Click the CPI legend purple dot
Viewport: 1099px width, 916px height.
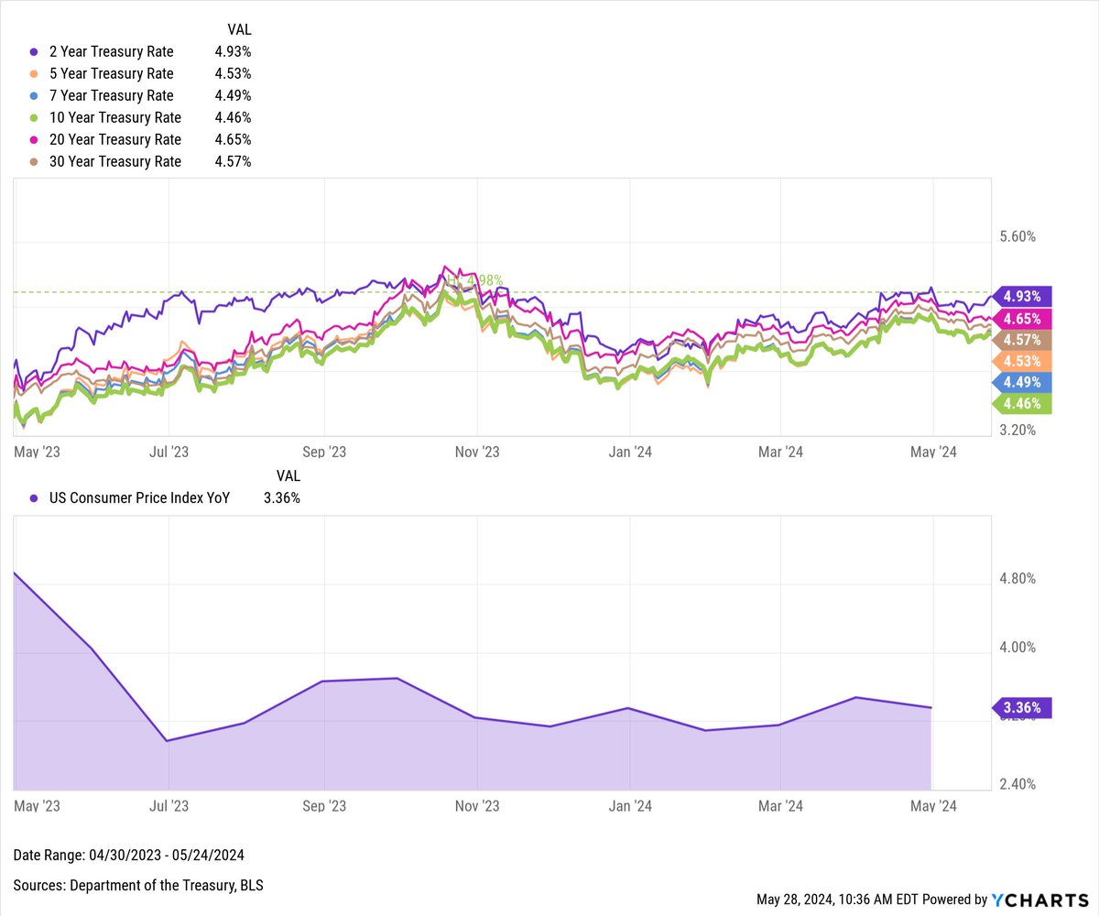(34, 499)
